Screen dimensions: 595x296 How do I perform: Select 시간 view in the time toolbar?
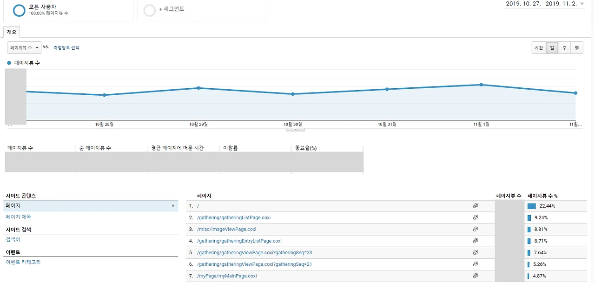click(x=538, y=47)
